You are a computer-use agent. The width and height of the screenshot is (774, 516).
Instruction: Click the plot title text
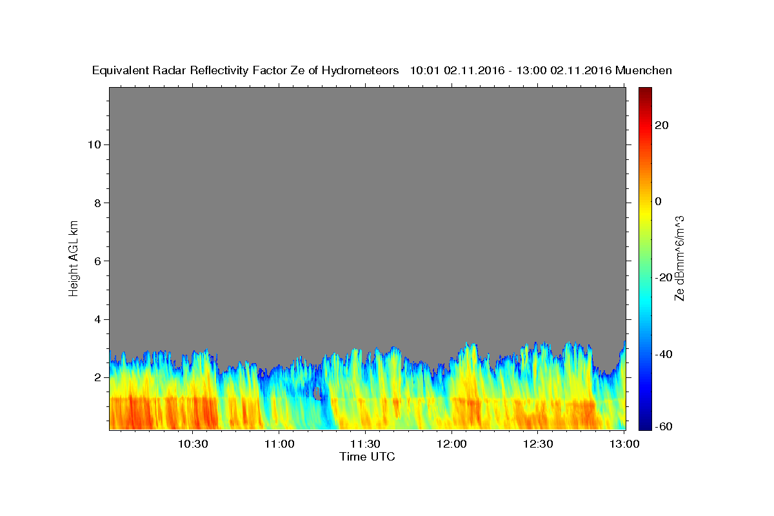click(382, 71)
